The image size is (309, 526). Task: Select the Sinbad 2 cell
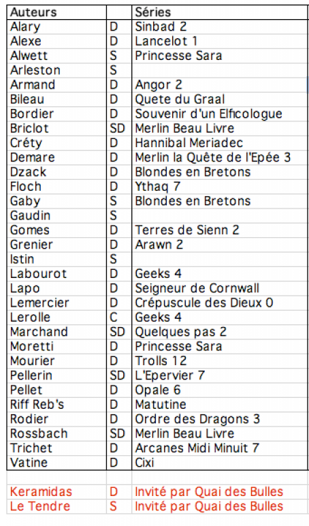coord(220,27)
